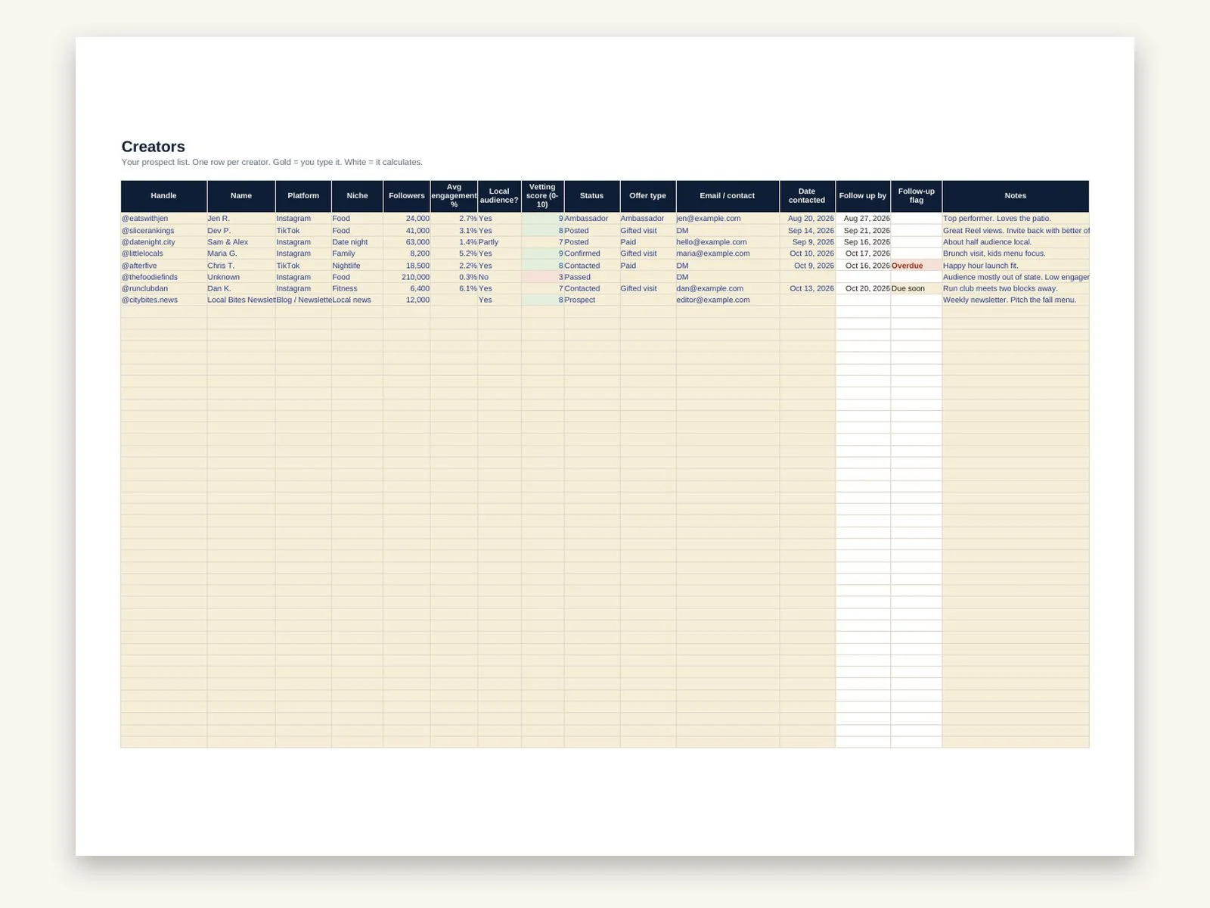Click the Nightlife niche cell
Screen dimensions: 1210x908
[x=357, y=266]
